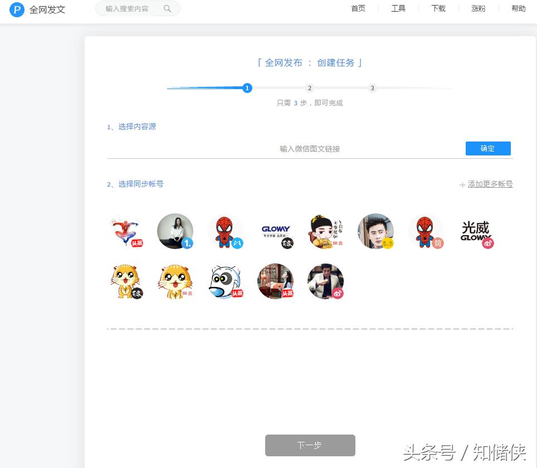Open the 帮助 navigation item

tap(519, 8)
